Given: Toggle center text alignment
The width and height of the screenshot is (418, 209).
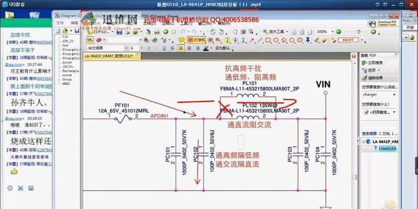Looking at the screenshot, I should click(189, 48).
